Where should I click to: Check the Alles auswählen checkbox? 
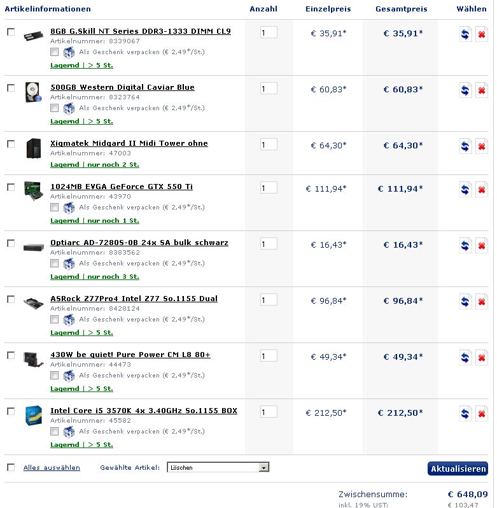[x=11, y=467]
